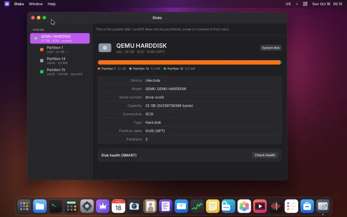Click the Disks app icon in dock
This screenshot has height=217, width=347.
322,206
